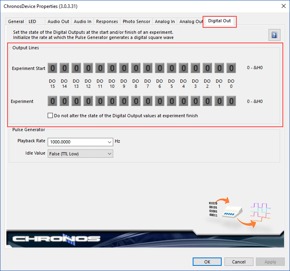Confirm with the OK button
Image resolution: width=290 pixels, height=271 pixels.
[x=207, y=262]
